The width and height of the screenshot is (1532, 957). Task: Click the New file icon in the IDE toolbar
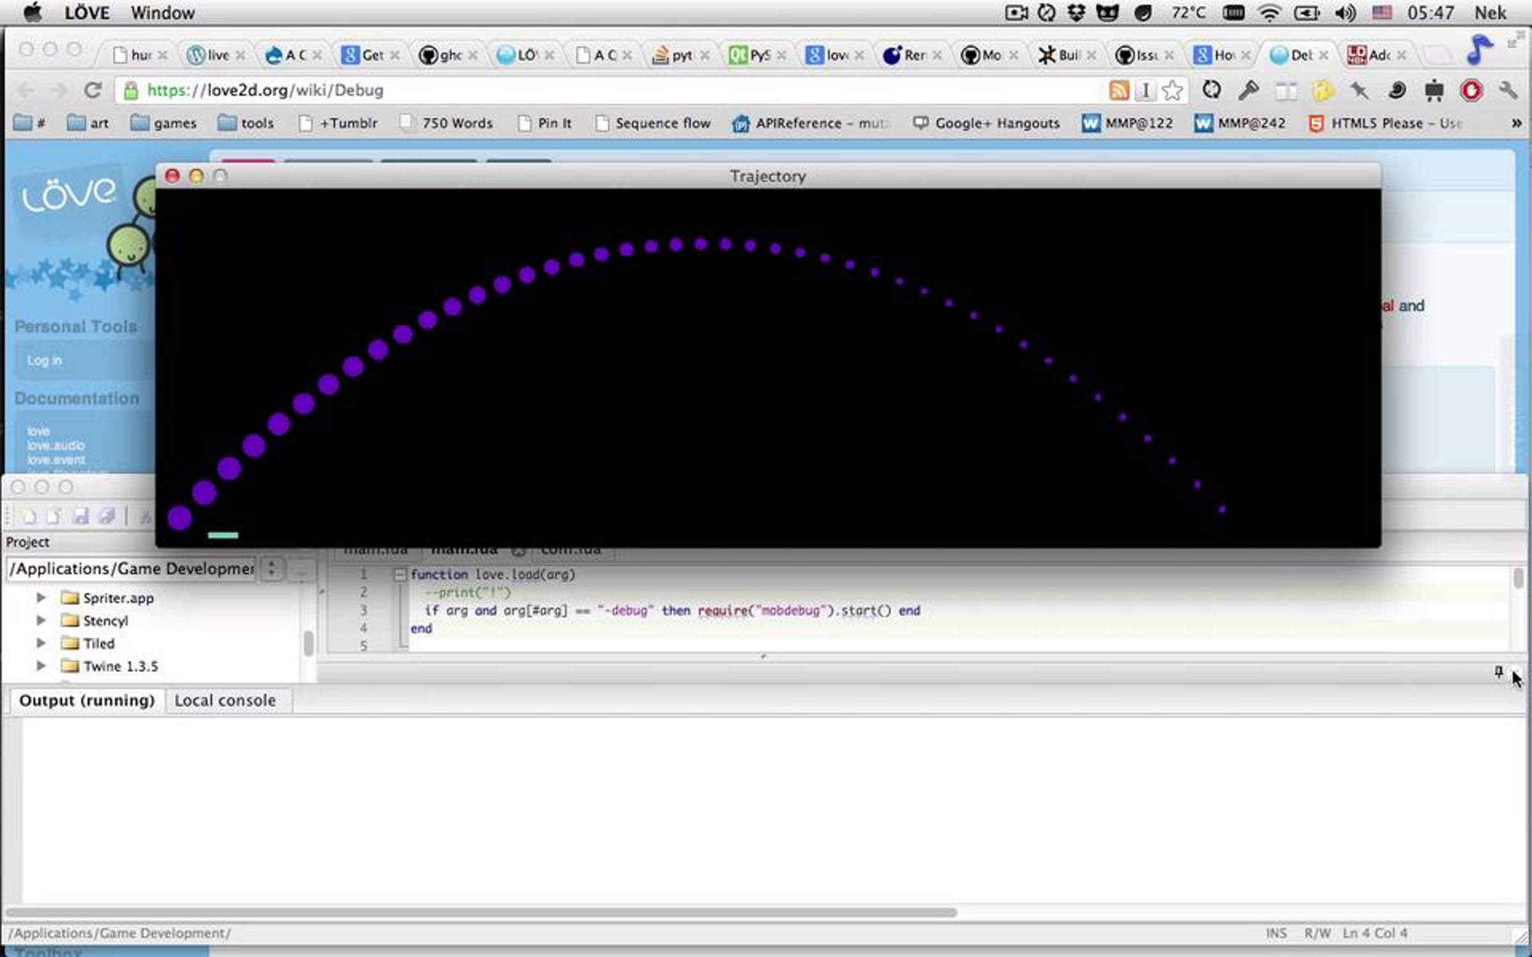(29, 516)
